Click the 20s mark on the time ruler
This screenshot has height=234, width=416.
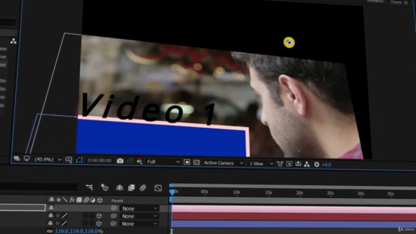coord(300,193)
